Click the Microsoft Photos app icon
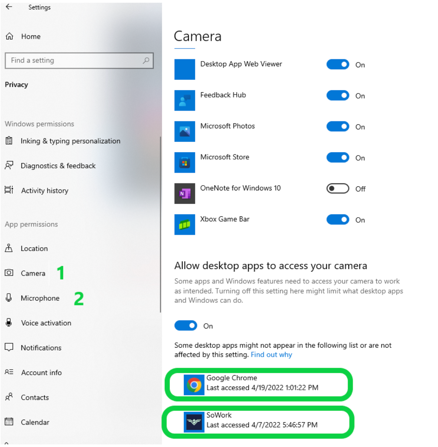 pos(185,131)
